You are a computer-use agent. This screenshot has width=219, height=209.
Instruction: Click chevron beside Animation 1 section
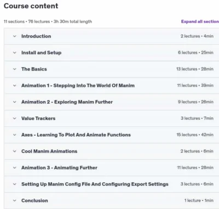[15, 85]
